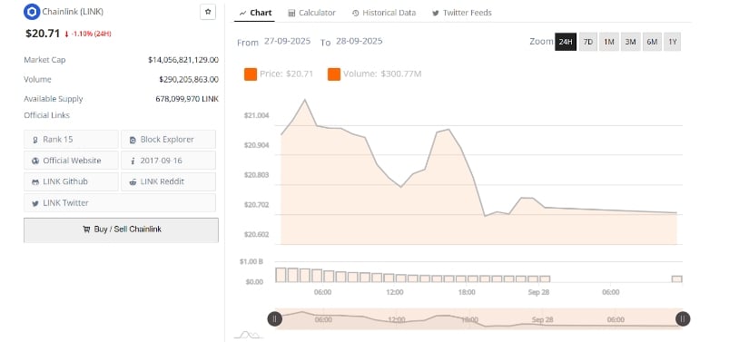Switch zoom range to 7D

[x=588, y=42]
